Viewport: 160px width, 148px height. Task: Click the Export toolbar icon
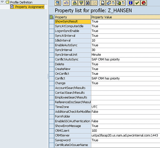[119, 3]
